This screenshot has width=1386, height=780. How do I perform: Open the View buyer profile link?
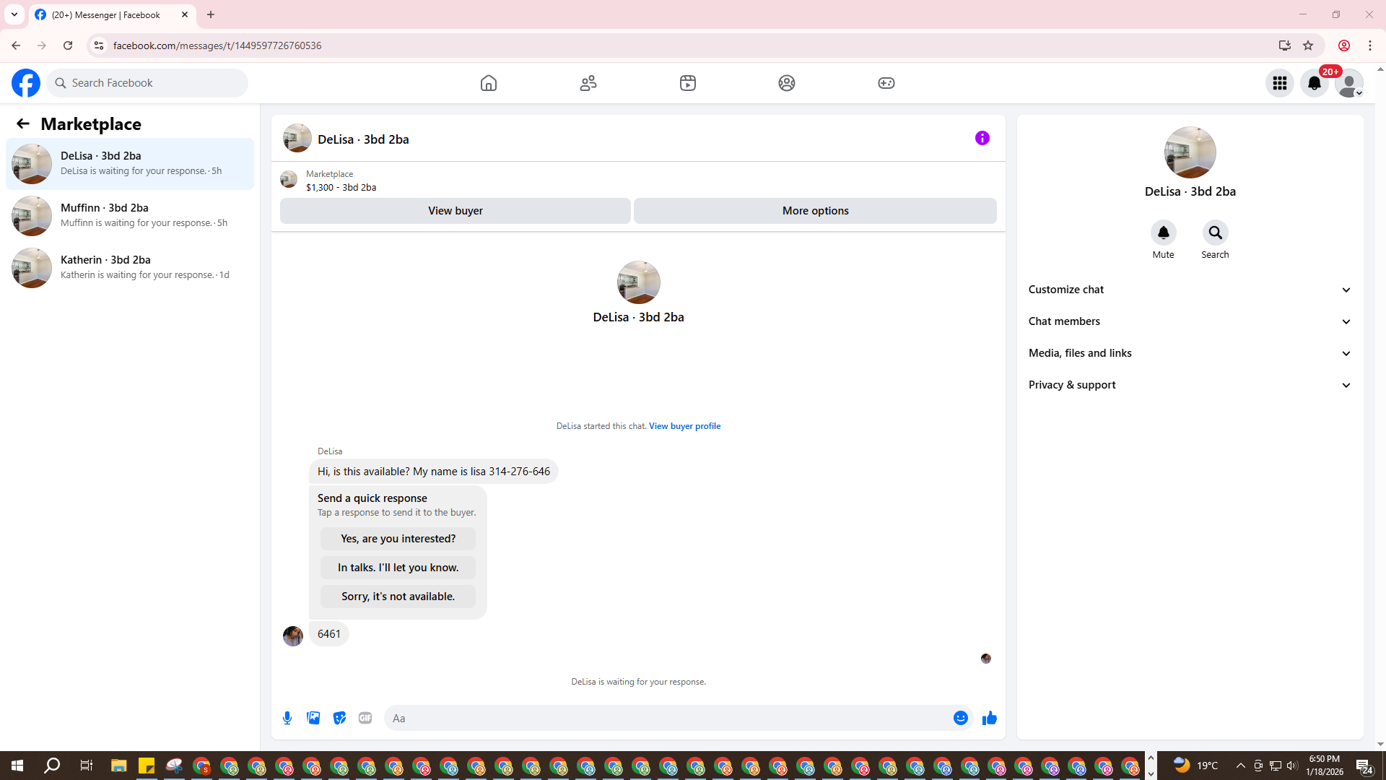click(x=684, y=426)
